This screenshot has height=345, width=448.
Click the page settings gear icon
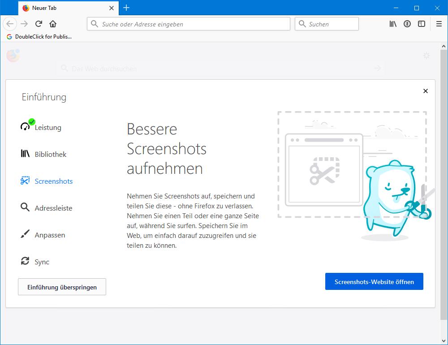[x=426, y=56]
